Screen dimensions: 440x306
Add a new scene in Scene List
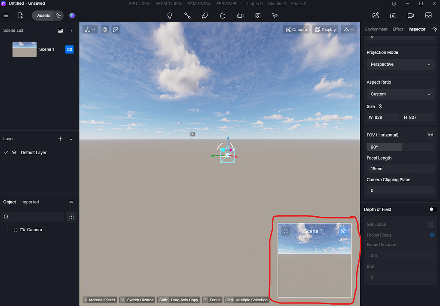pos(60,30)
